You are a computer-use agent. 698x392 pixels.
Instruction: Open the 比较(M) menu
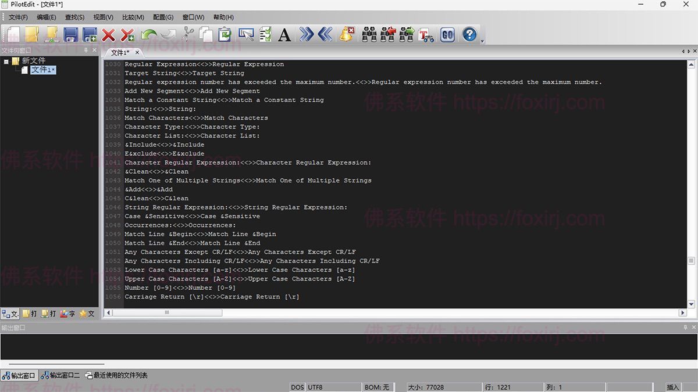tap(133, 17)
